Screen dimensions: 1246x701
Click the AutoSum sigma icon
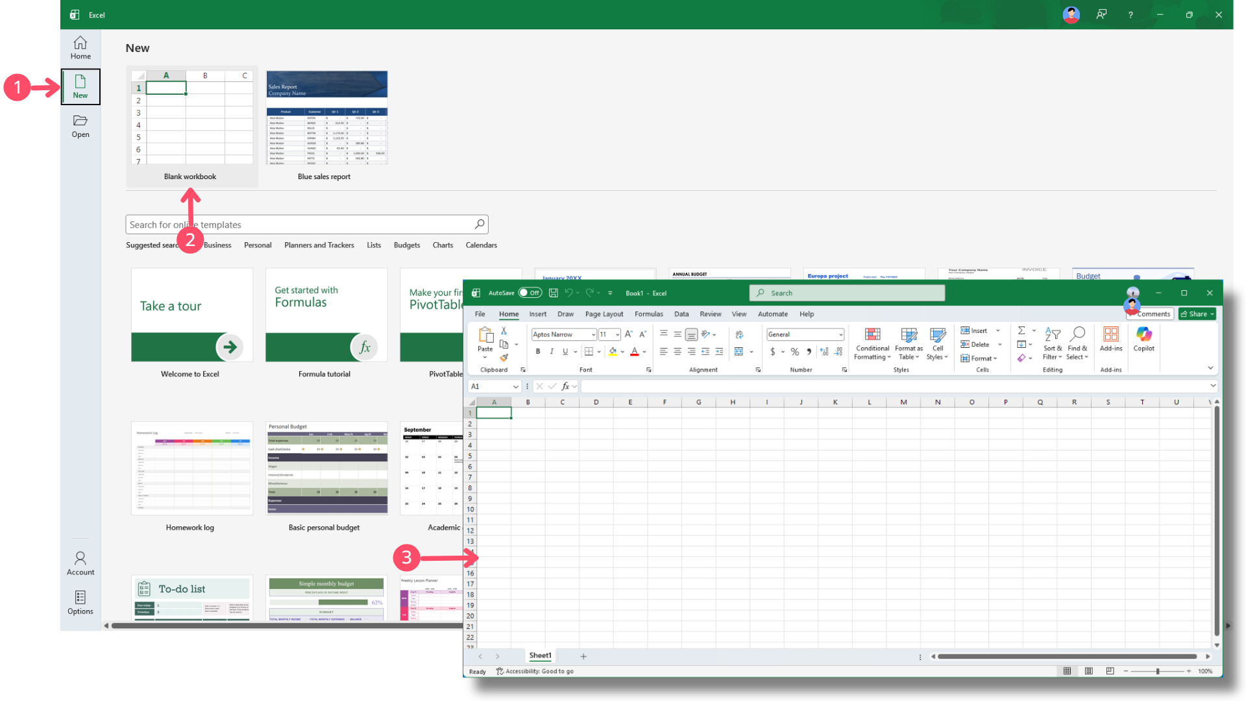click(1021, 330)
